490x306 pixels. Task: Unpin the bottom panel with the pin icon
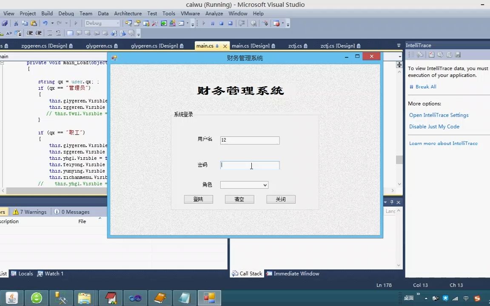pyautogui.click(x=393, y=202)
